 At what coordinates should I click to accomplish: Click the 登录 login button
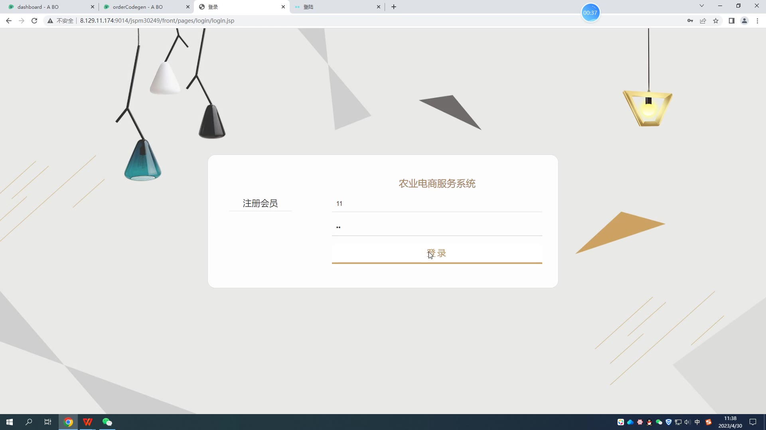click(437, 253)
